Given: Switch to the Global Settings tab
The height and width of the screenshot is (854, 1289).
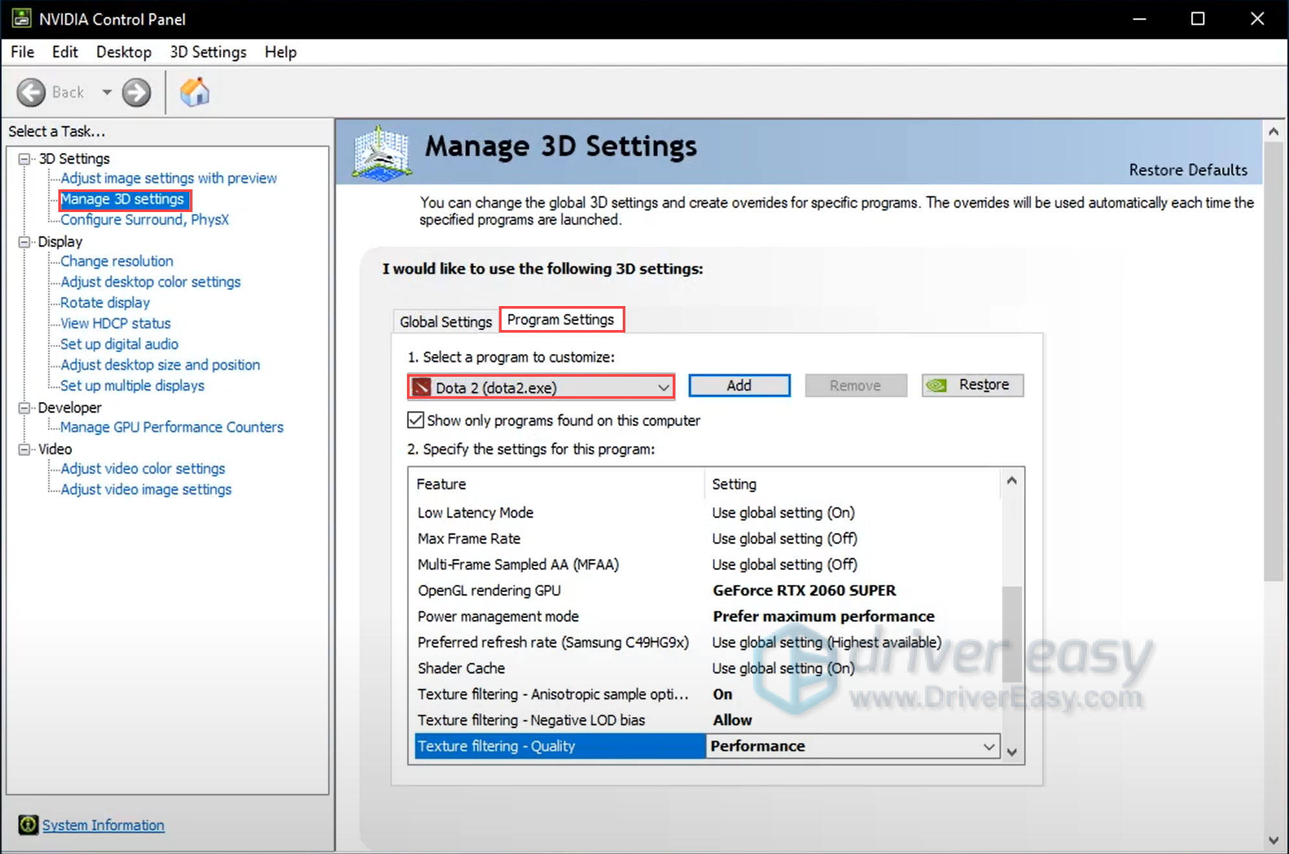Looking at the screenshot, I should coord(446,322).
